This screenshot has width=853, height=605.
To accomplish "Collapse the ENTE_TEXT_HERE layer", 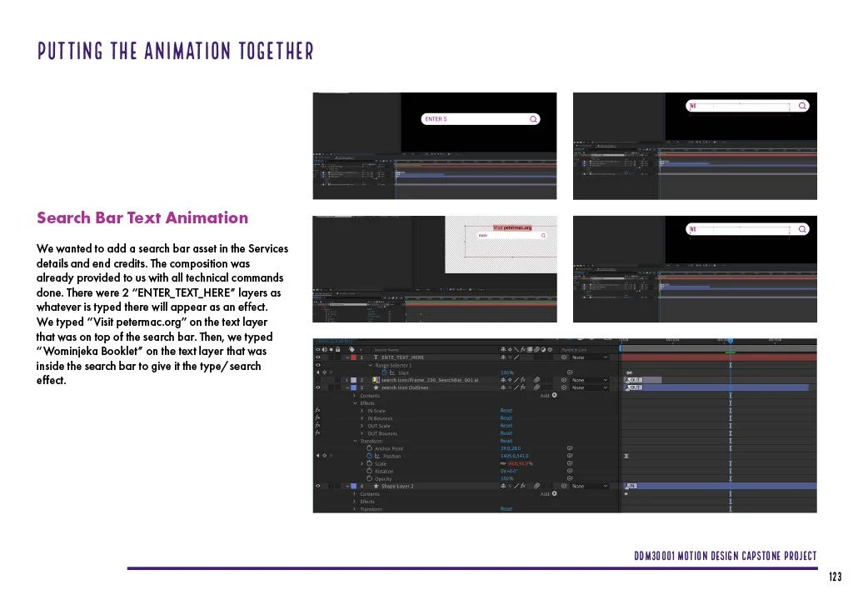I will point(347,357).
